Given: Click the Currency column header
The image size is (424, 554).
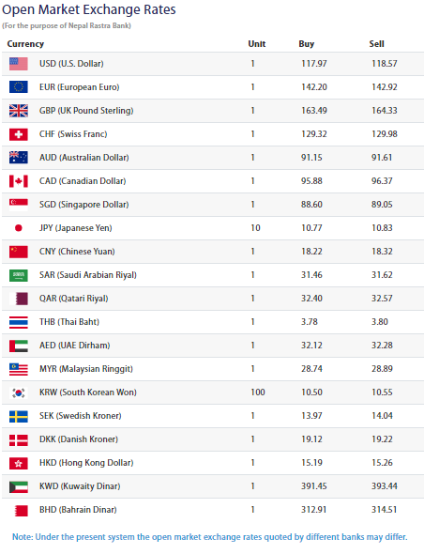Looking at the screenshot, I should pyautogui.click(x=25, y=44).
